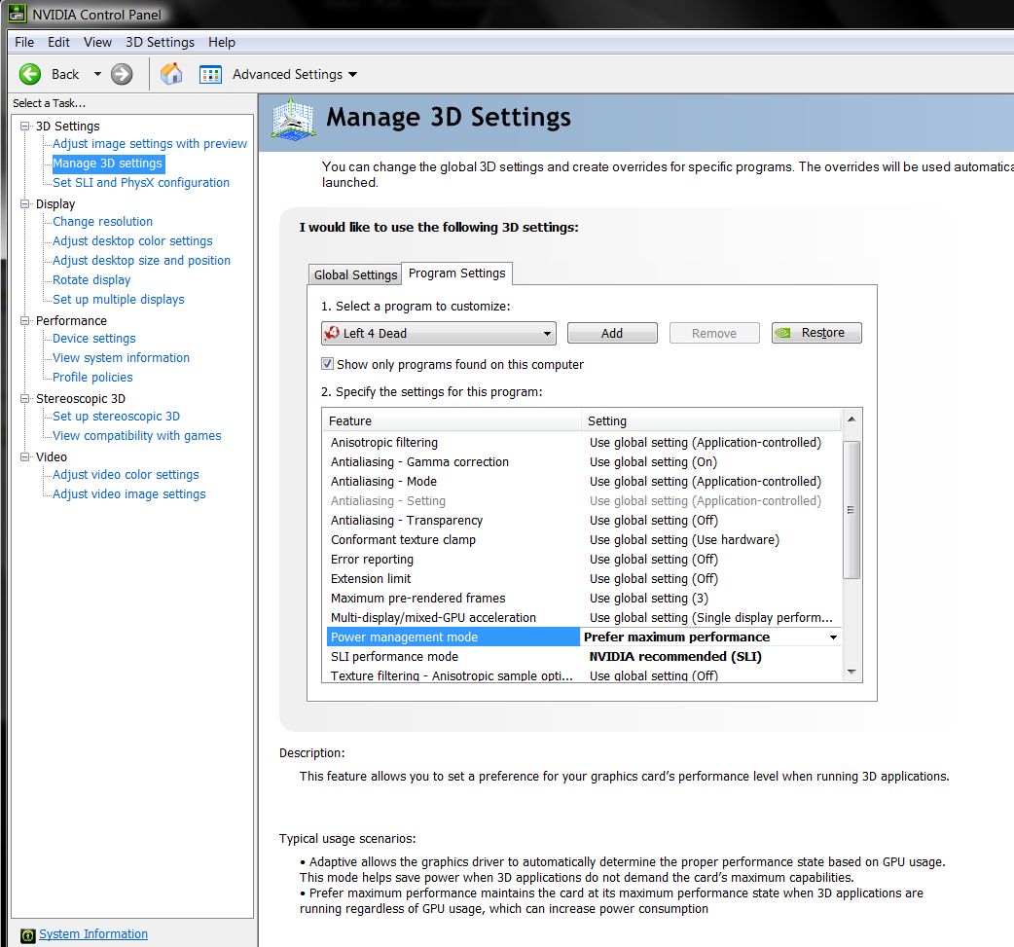
Task: Collapse the Performance tree node
Action: (25, 321)
